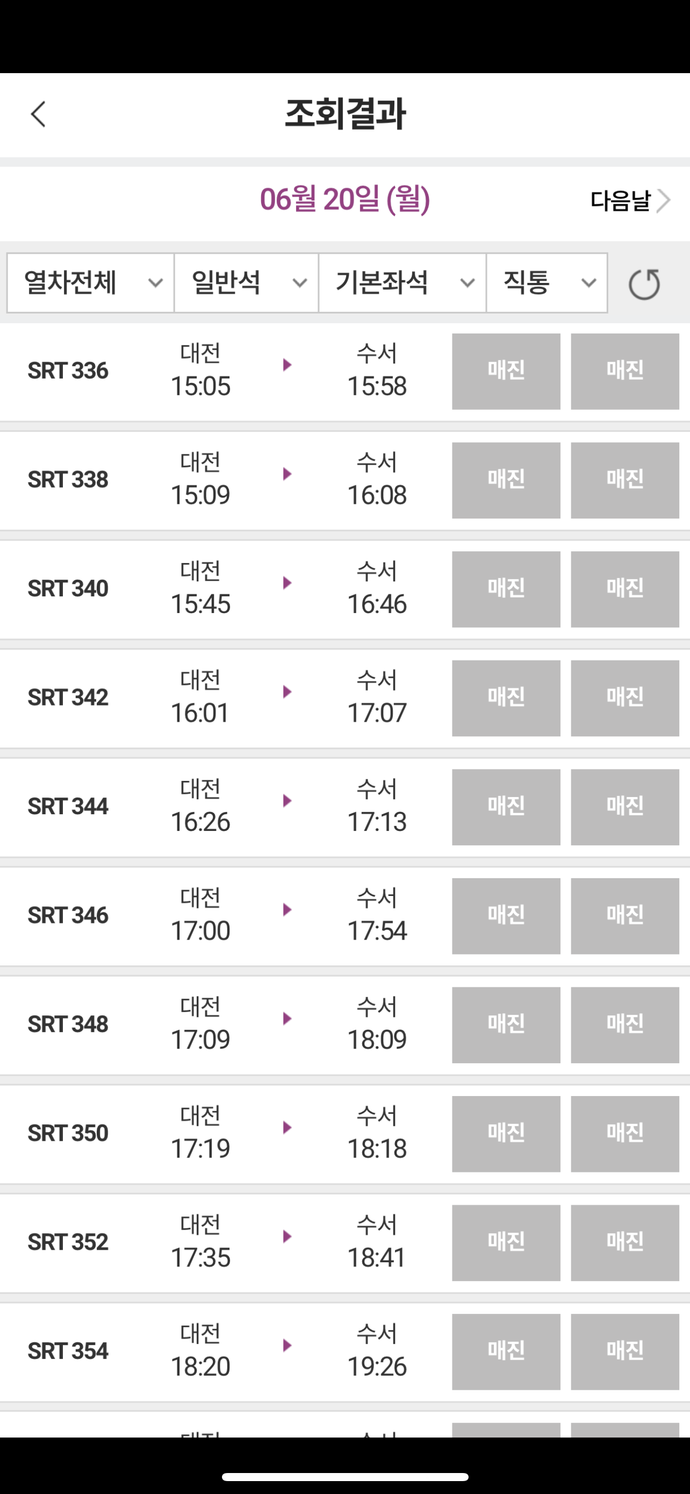Select the SRT 340 train row
Viewport: 690px width, 1494px height.
tap(344, 589)
